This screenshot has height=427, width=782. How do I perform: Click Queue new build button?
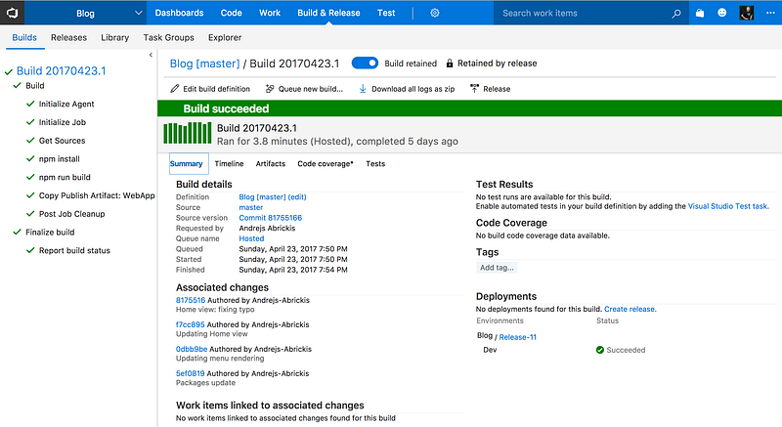point(304,89)
